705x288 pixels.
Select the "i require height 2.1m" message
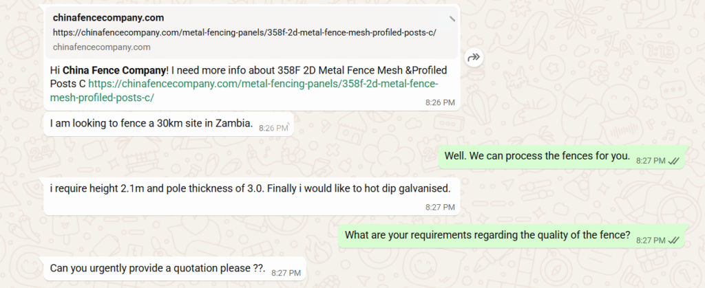click(250, 188)
